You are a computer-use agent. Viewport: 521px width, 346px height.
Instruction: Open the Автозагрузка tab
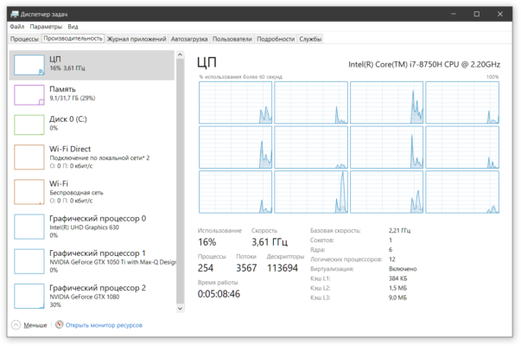(189, 39)
